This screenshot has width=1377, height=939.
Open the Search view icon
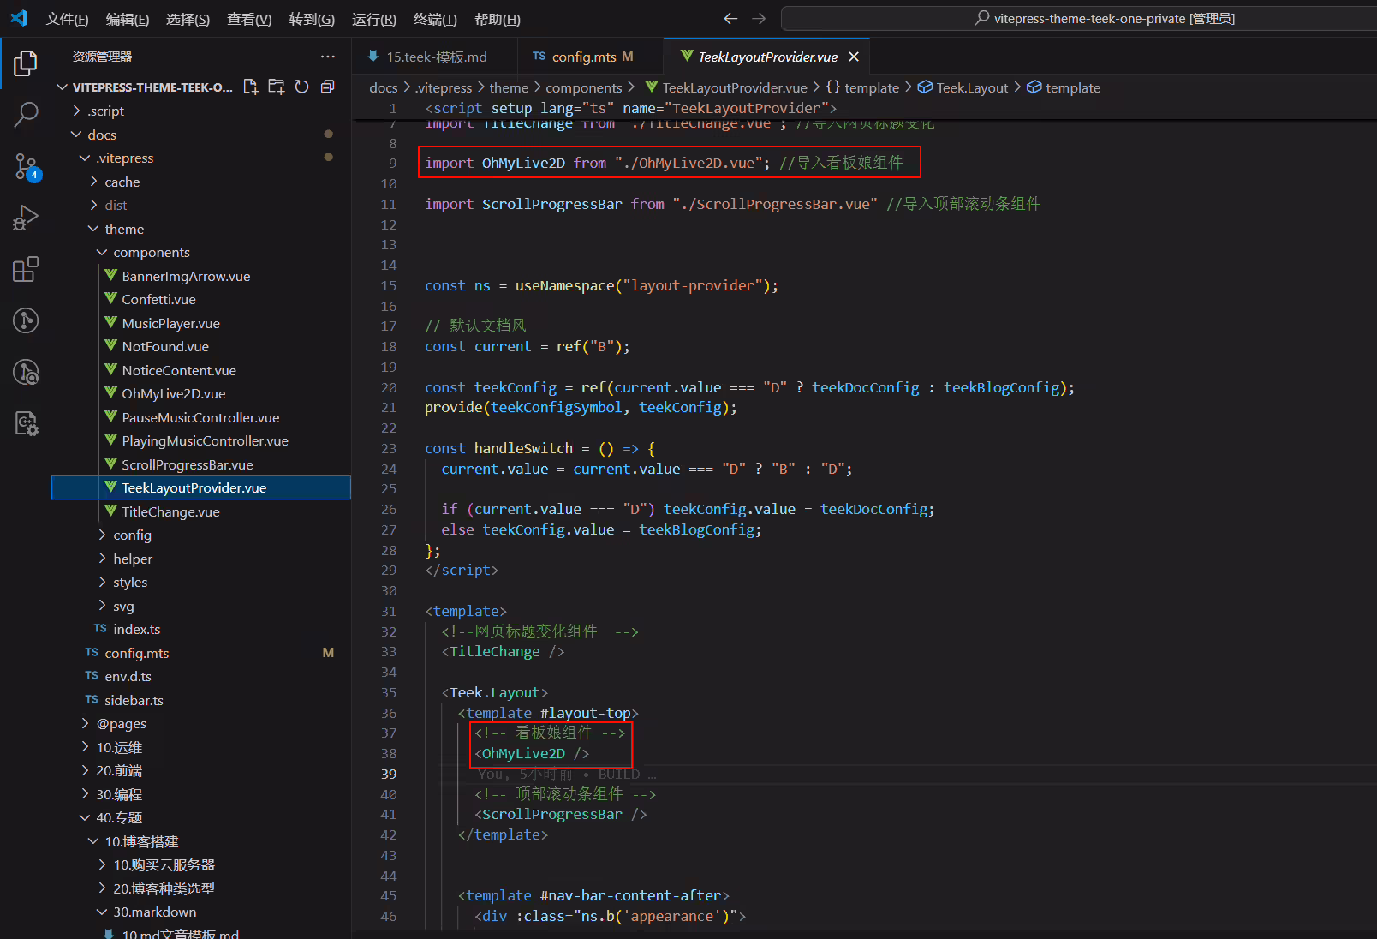26,114
